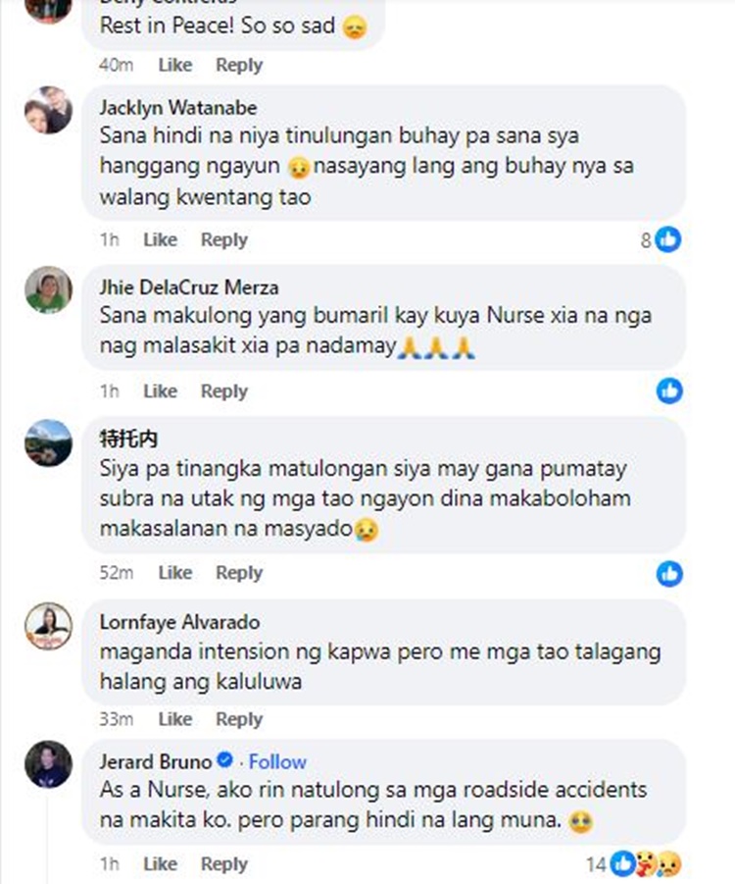Open Jhie DelaCruz Merza's avatar
735x884 pixels.
pos(48,289)
